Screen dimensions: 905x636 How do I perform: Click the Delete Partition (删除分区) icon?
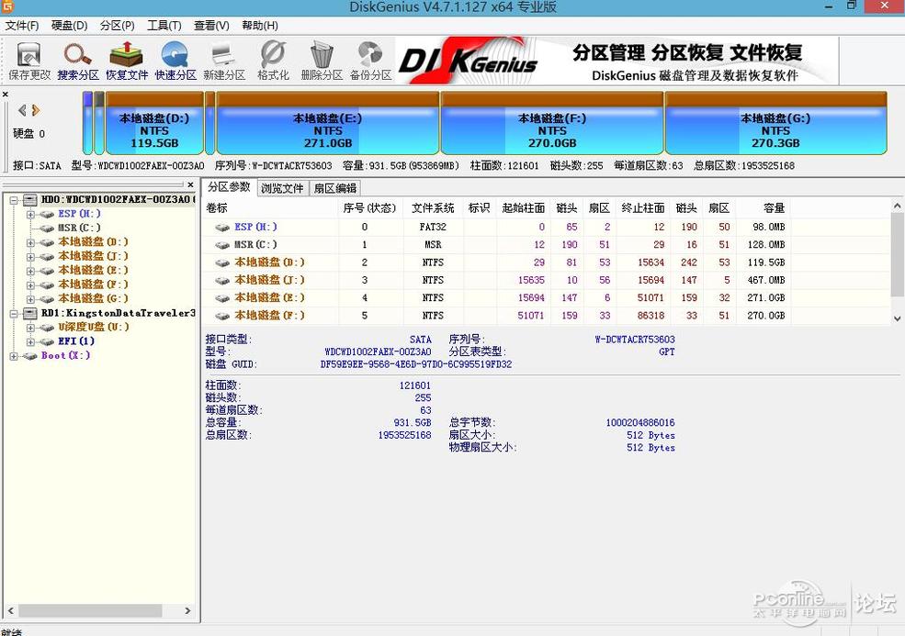tap(322, 61)
